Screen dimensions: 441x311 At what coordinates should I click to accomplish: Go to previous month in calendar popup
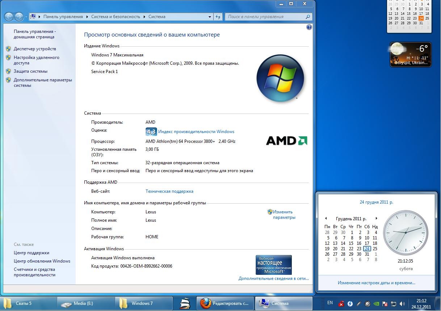click(326, 218)
